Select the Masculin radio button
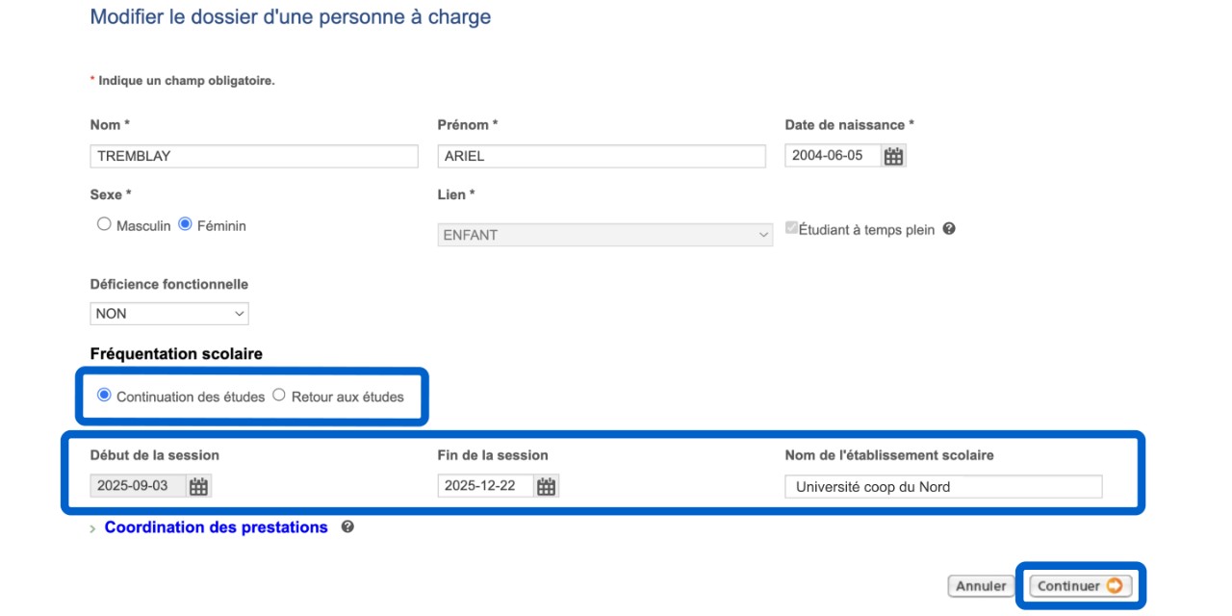 [104, 224]
